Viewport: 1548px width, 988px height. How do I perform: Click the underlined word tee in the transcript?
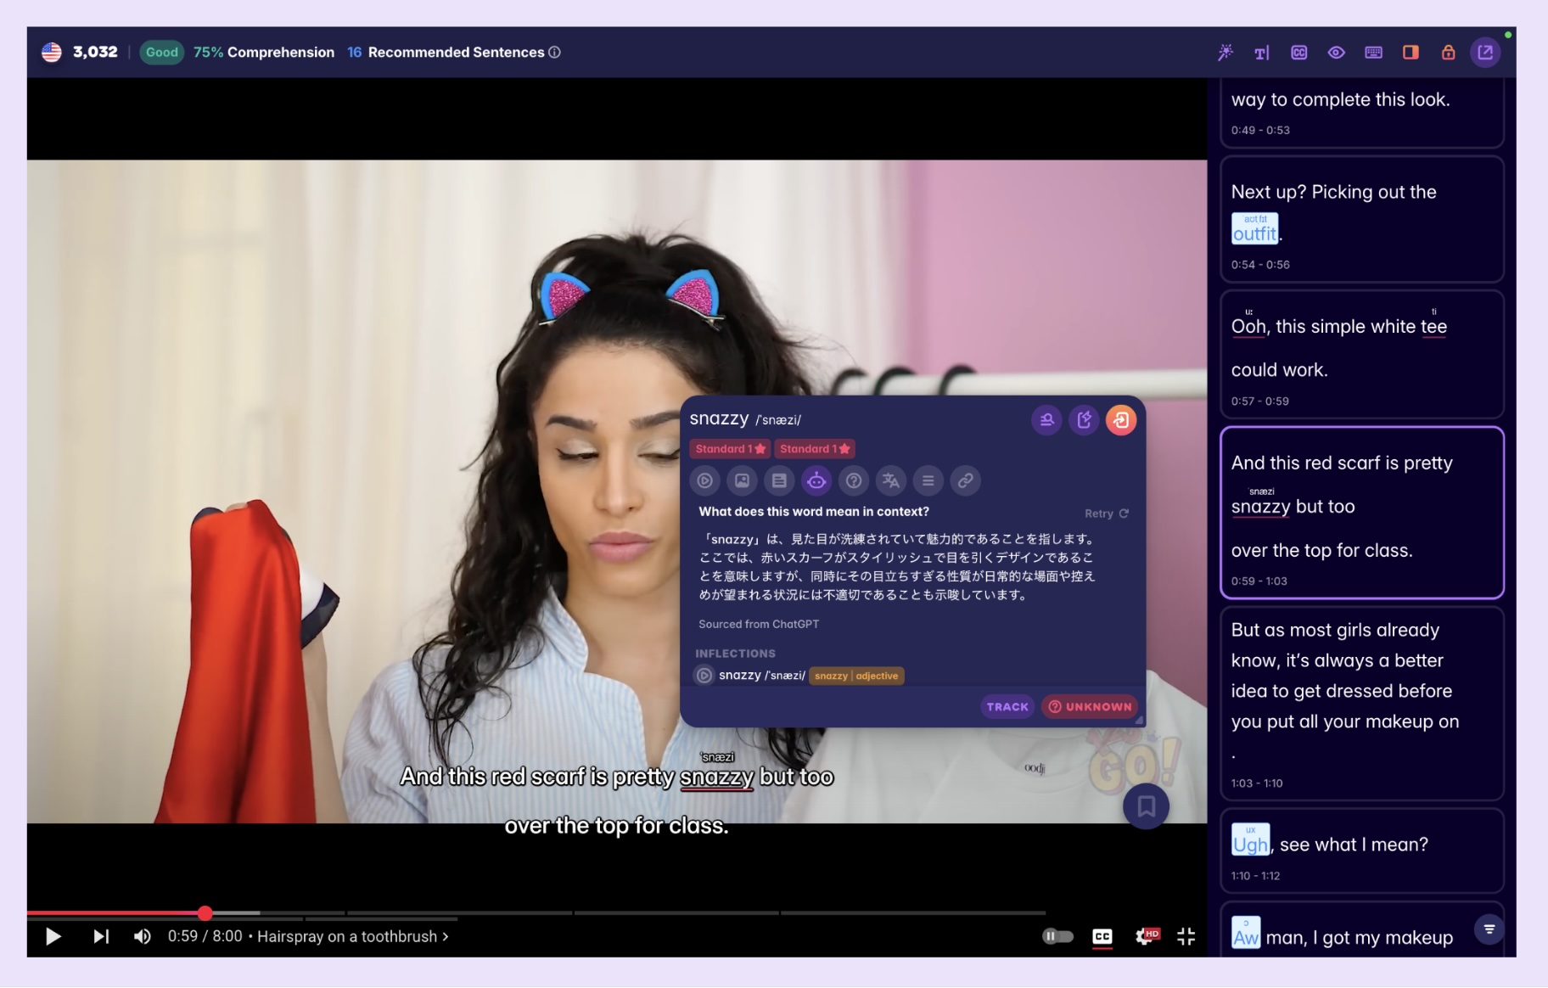(x=1434, y=327)
